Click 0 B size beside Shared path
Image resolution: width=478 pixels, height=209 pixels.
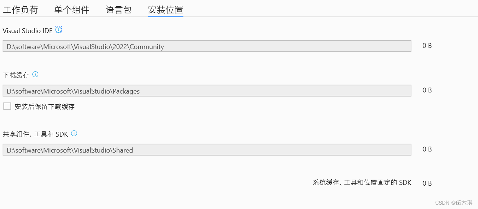click(x=427, y=149)
